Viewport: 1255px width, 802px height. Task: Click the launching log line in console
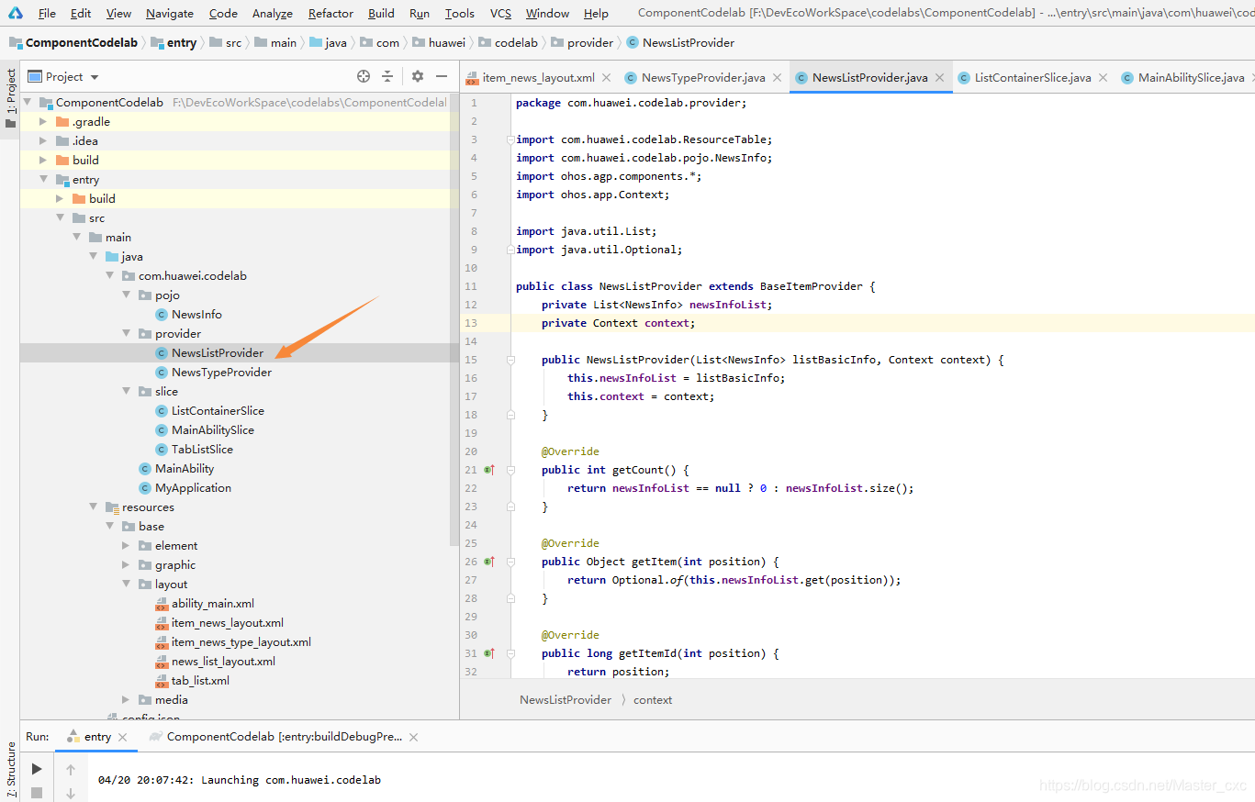(x=239, y=780)
